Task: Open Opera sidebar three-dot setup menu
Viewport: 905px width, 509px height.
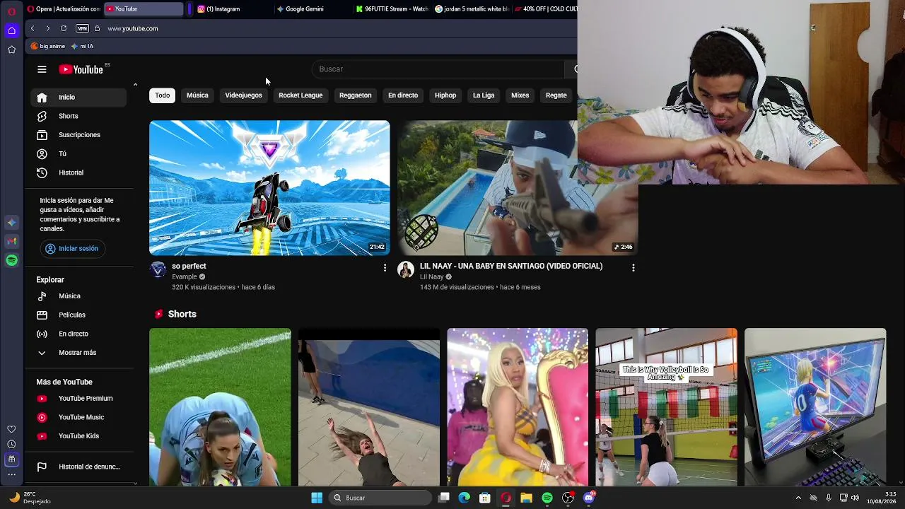Action: coord(11,474)
